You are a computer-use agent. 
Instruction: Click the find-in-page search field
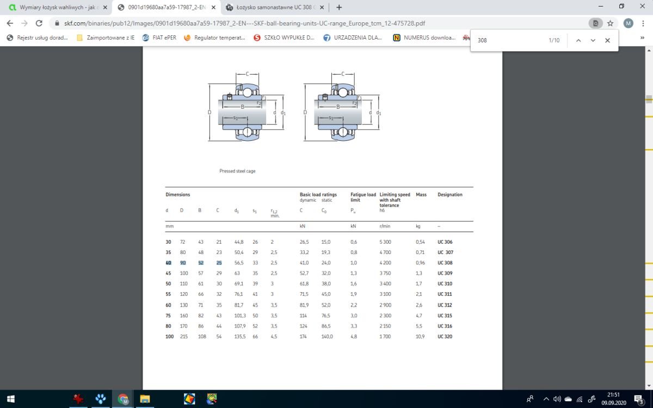509,40
